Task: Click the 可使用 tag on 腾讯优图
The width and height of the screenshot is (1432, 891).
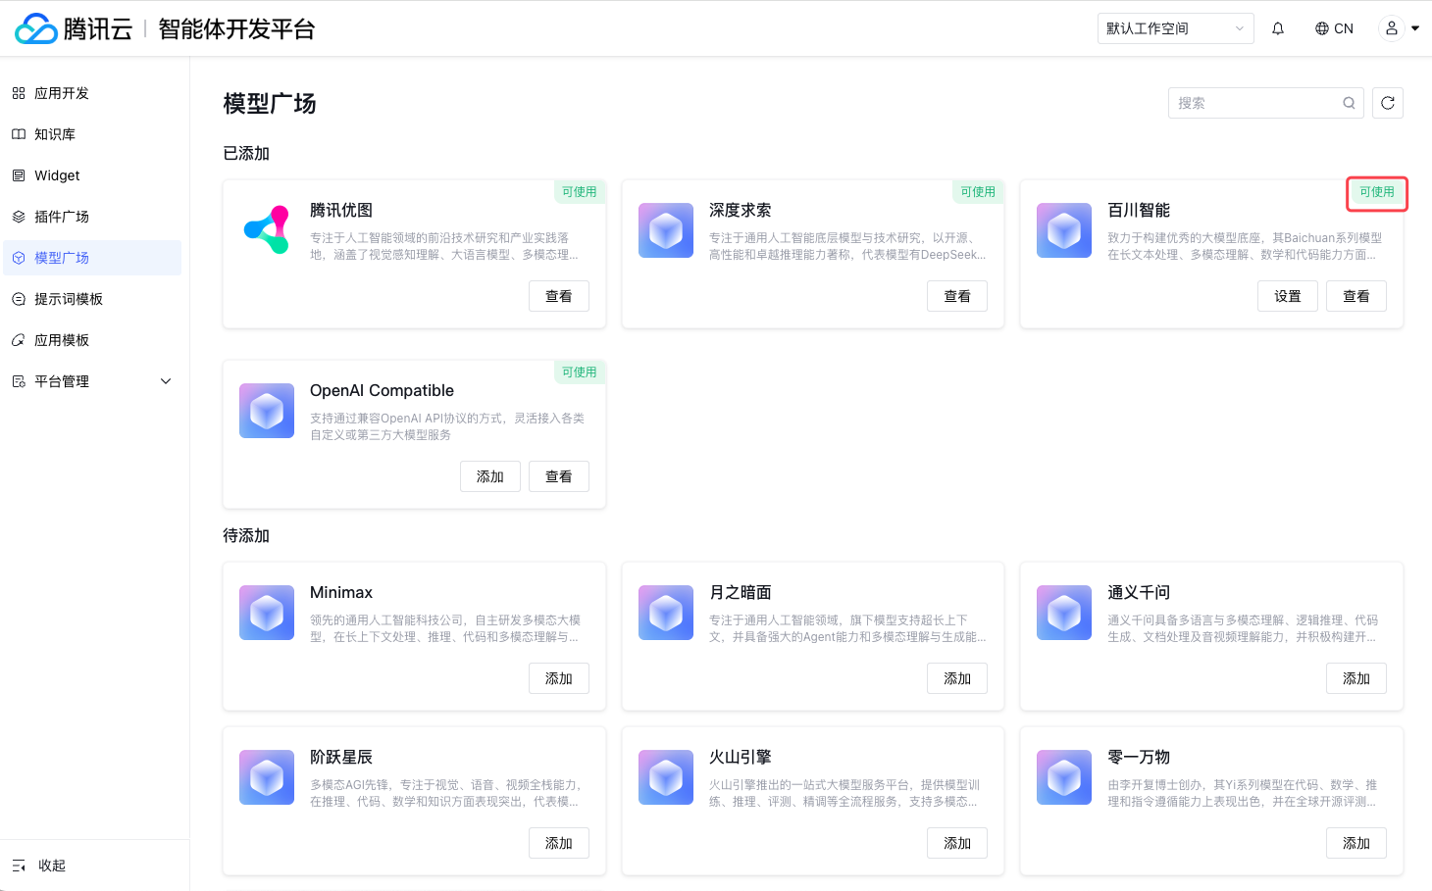Action: [580, 192]
